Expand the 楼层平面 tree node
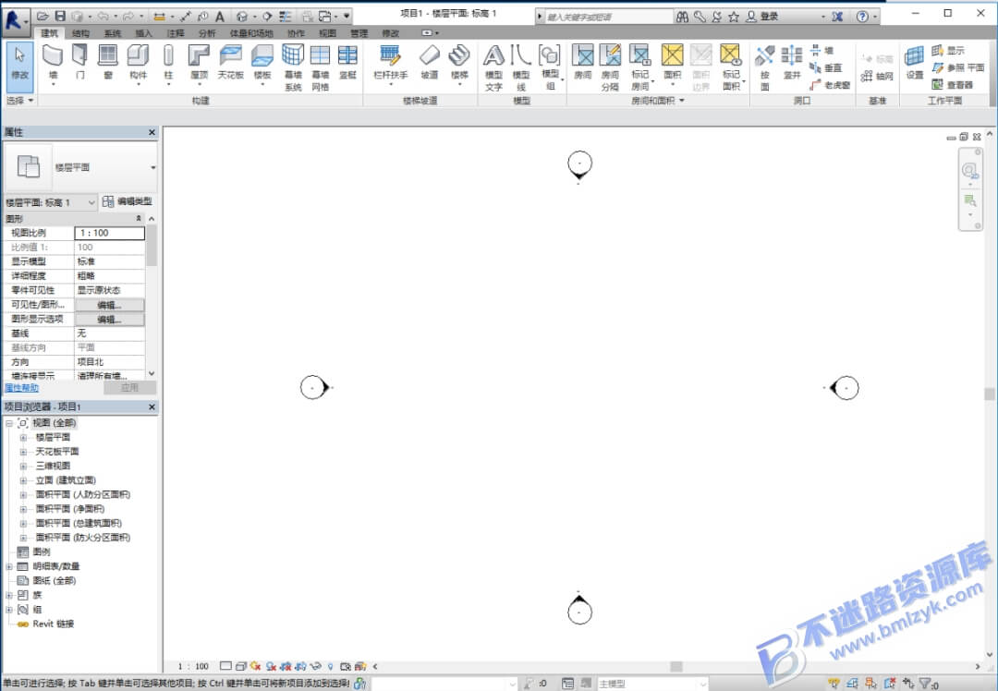The height and width of the screenshot is (691, 998). pos(23,437)
